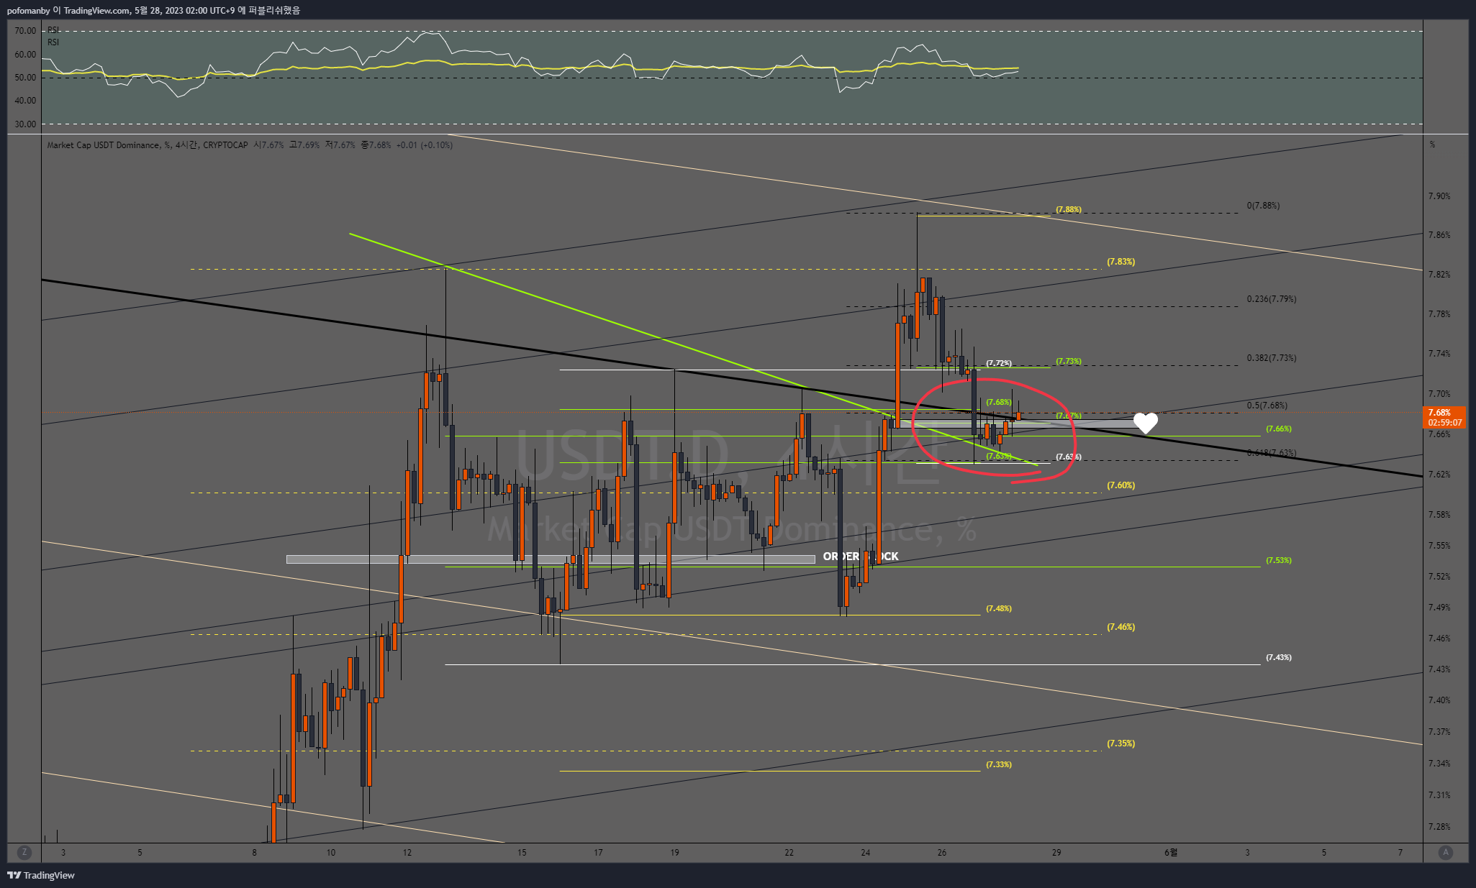Select the 0(7.88%) Fibonacci level label
This screenshot has width=1476, height=888.
pyautogui.click(x=1263, y=206)
